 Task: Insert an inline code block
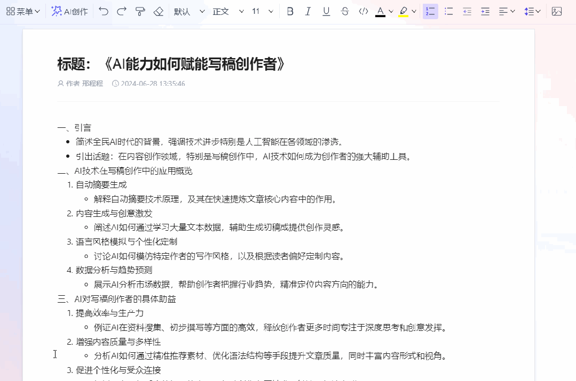click(x=363, y=11)
